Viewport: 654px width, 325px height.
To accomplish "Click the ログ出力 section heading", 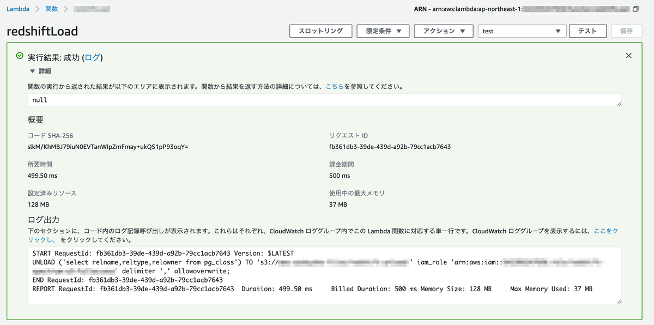I will tap(44, 220).
